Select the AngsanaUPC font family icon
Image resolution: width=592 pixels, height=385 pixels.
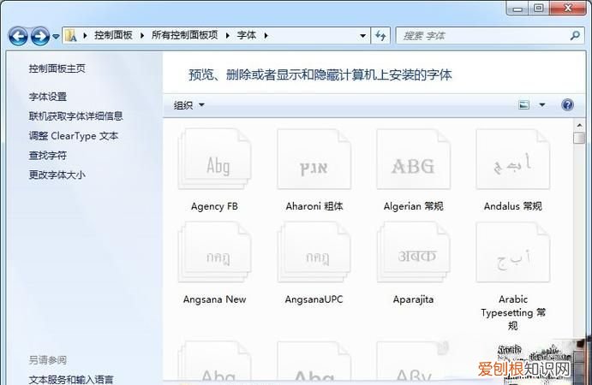click(314, 252)
